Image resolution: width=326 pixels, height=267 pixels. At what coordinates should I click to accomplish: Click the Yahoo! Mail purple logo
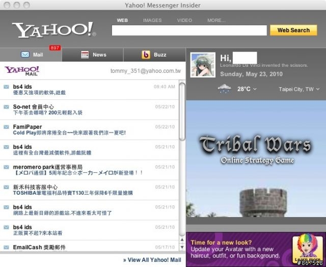(x=22, y=71)
